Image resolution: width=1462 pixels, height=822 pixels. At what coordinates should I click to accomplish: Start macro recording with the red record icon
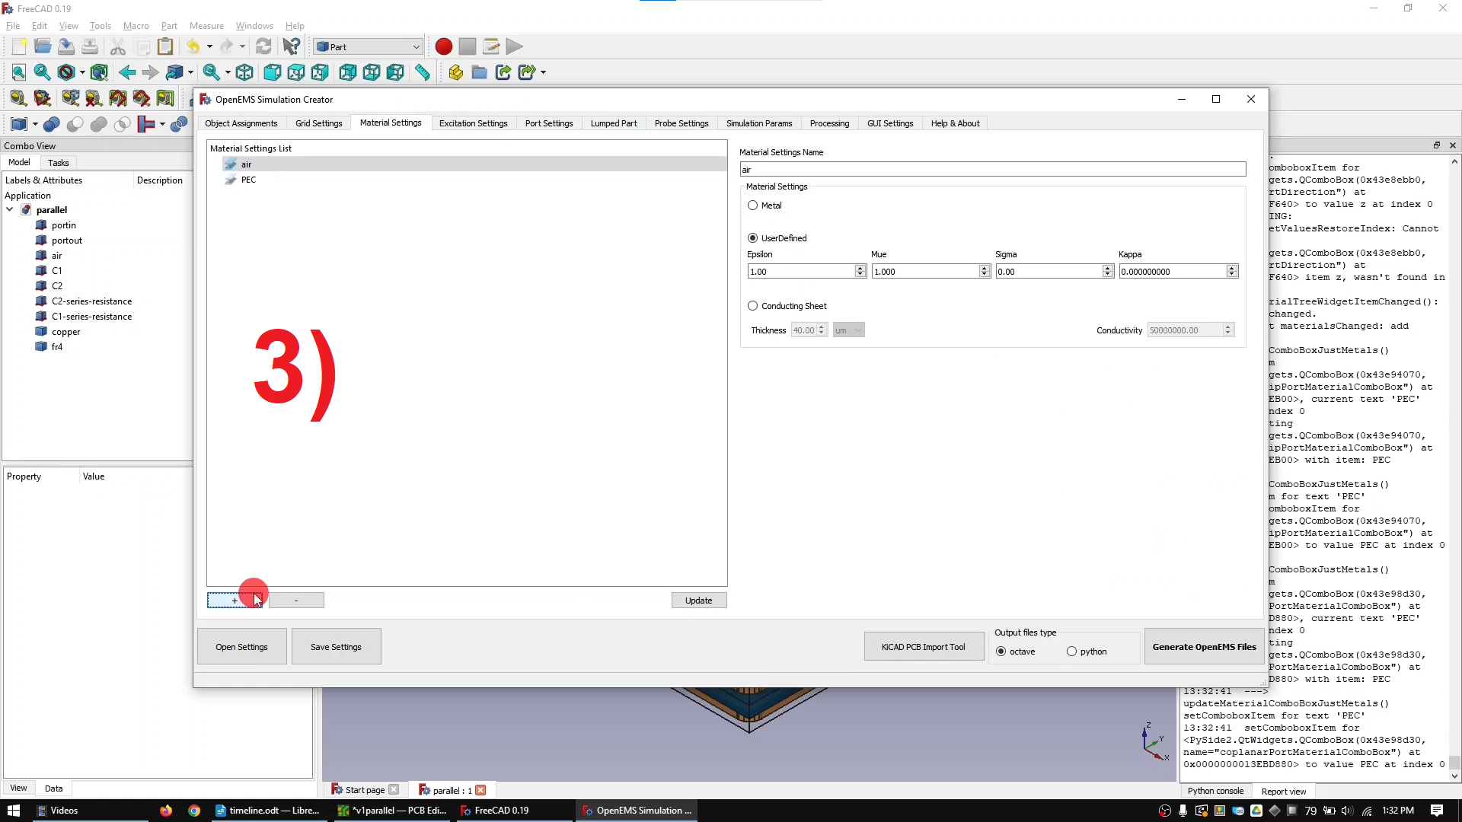(443, 46)
